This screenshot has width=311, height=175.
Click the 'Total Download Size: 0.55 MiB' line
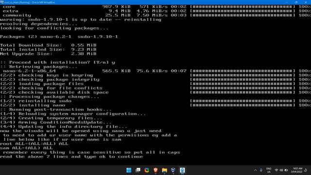pyautogui.click(x=48, y=45)
